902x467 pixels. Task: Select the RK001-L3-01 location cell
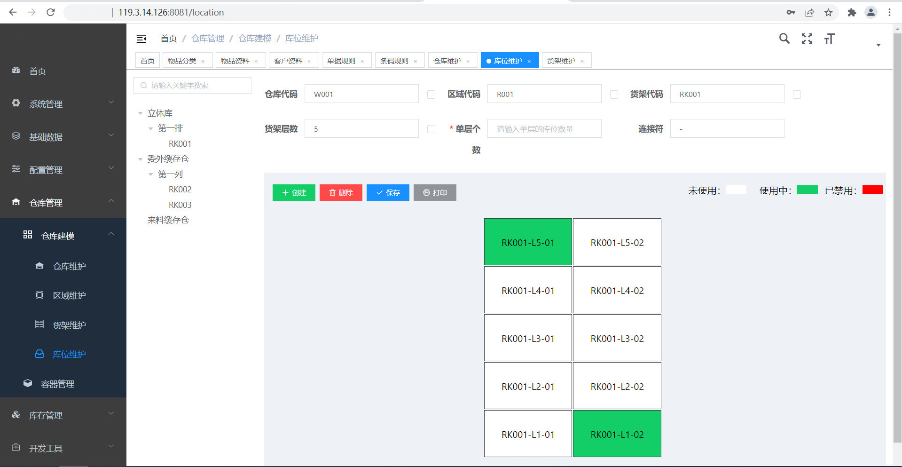point(528,338)
